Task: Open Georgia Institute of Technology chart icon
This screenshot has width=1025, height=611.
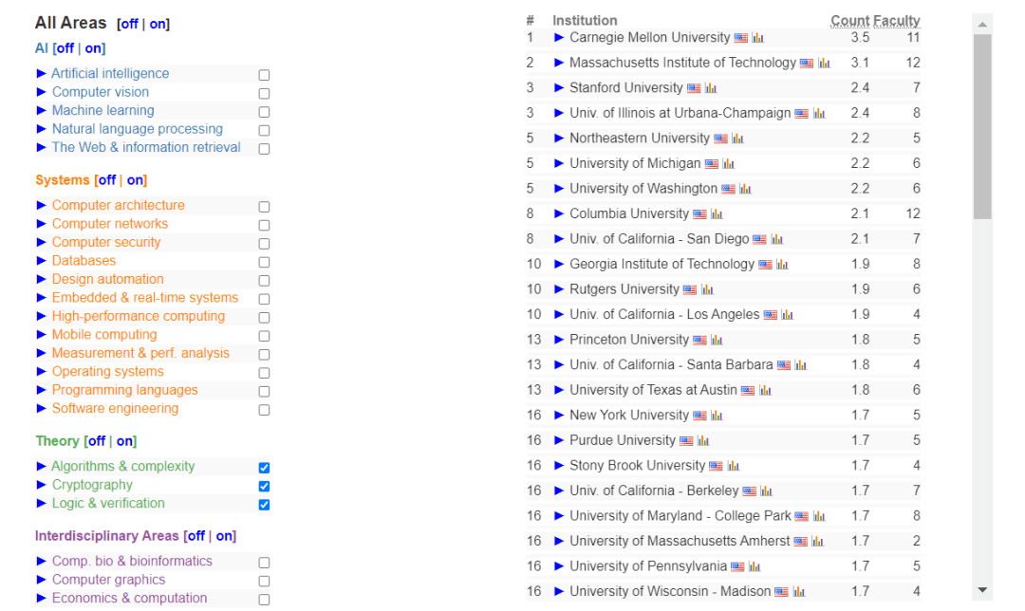Action: pyautogui.click(x=782, y=265)
